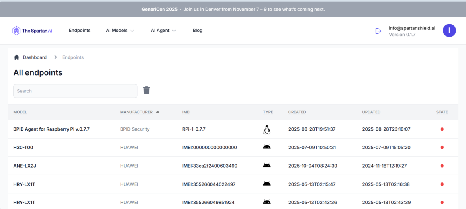Click the Spartan AI helmet logo
The width and height of the screenshot is (466, 209).
point(16,31)
